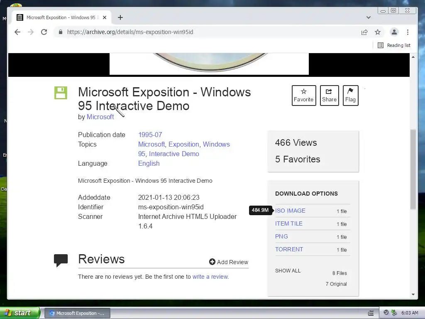Open the English language link
Screen dimensions: 425x319
click(149, 164)
